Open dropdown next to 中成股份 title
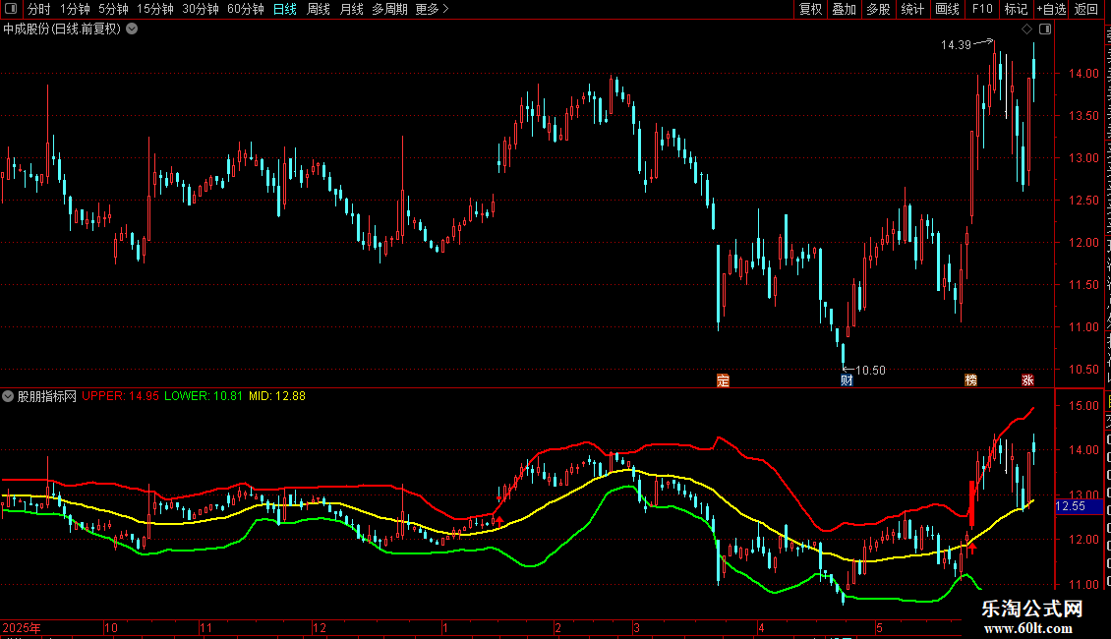Viewport: 1111px width, 639px height. (132, 29)
